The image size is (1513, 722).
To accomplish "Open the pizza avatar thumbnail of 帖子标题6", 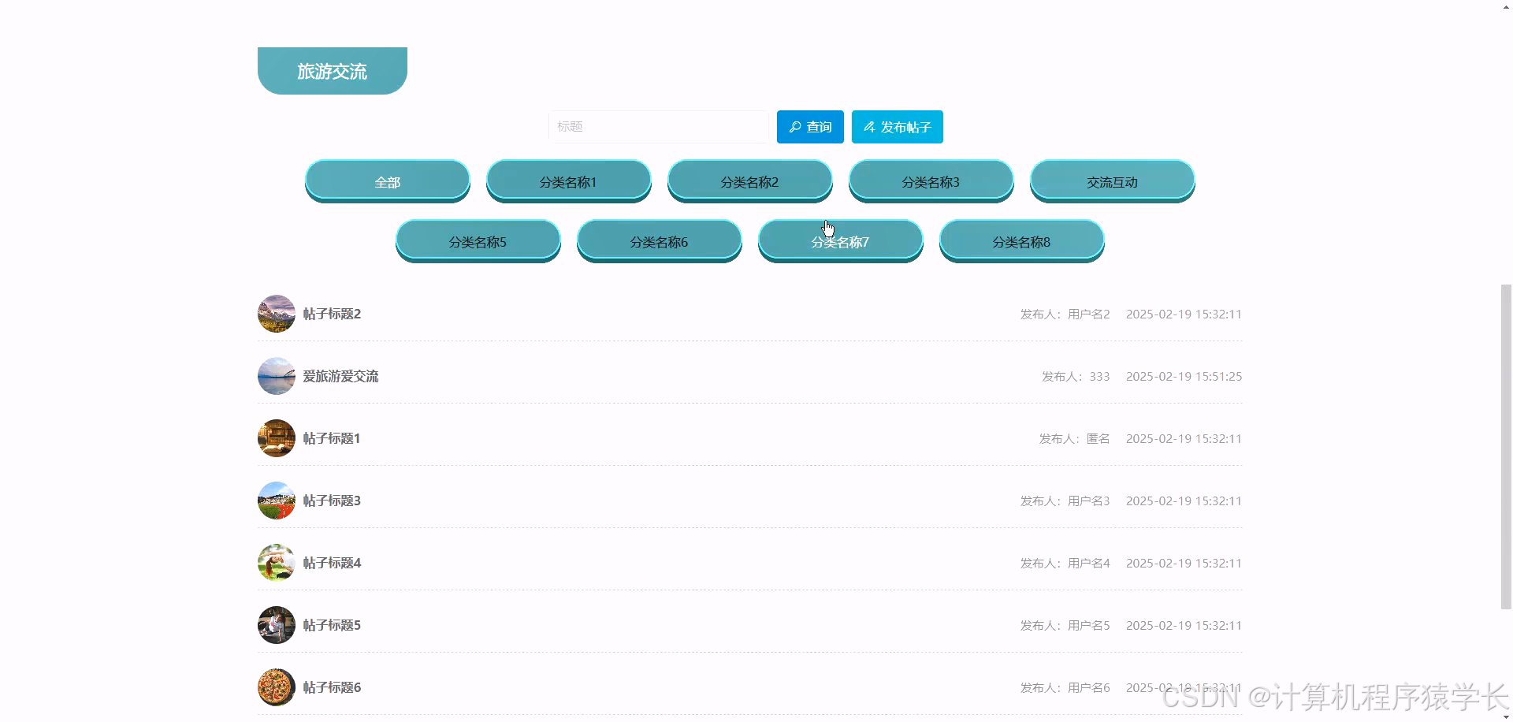I will pyautogui.click(x=277, y=687).
